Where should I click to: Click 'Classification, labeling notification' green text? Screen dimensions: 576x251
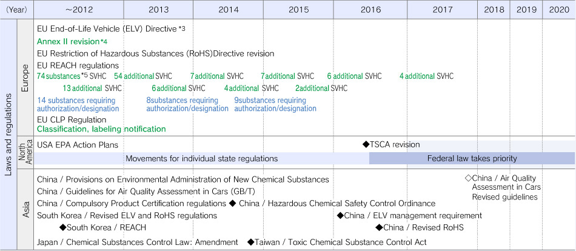click(101, 129)
